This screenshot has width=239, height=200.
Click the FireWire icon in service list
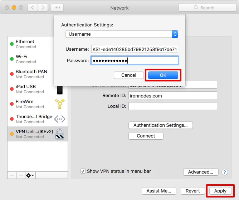pos(60,104)
